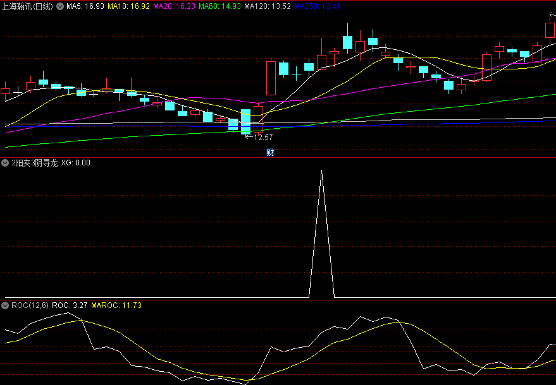Select the tall red candlestick above the 财 marker

271,78
